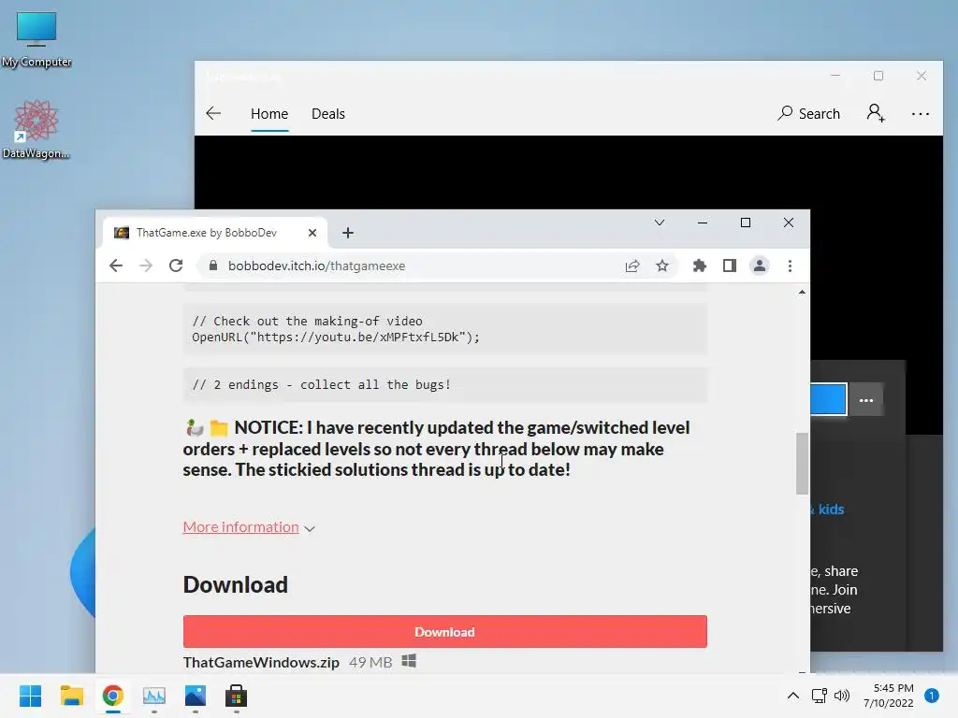This screenshot has width=958, height=718.
Task: Open a new Chrome tab
Action: pos(348,233)
